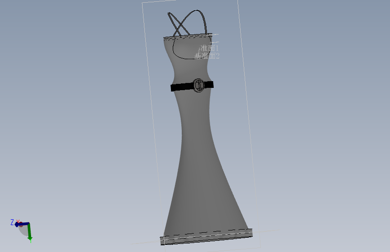Image resolution: width=390 pixels, height=252 pixels.
Task: Select the hem band at the dress bottom
Action: [x=206, y=237]
